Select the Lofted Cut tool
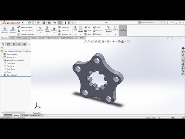Image resolution: width=185 pixels, height=139 pixels. [64, 31]
